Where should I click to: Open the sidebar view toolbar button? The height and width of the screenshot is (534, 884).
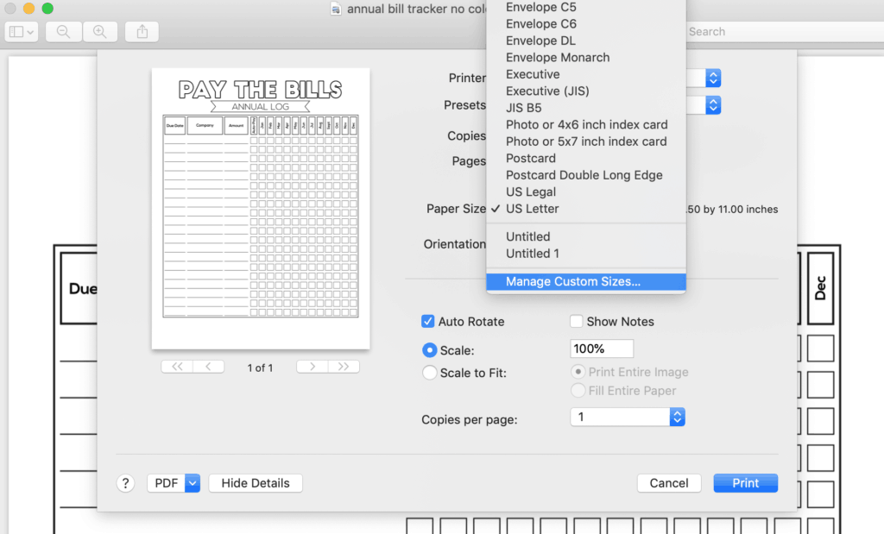[22, 32]
